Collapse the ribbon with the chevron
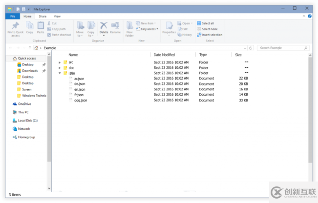The height and width of the screenshot is (203, 318). tap(304, 16)
